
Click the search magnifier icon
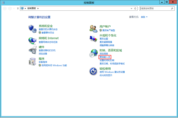coord(172,8)
